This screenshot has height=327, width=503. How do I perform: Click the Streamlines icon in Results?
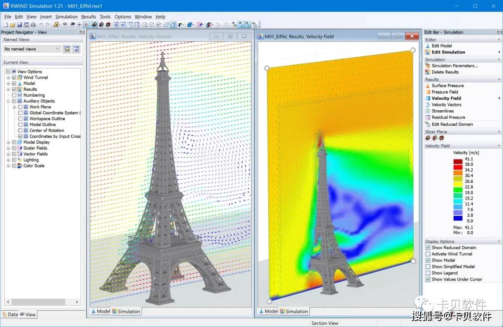click(x=428, y=111)
